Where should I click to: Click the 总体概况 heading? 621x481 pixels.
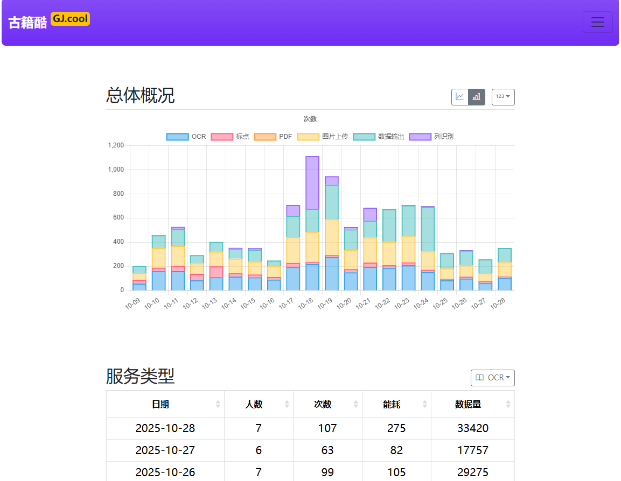pos(140,95)
